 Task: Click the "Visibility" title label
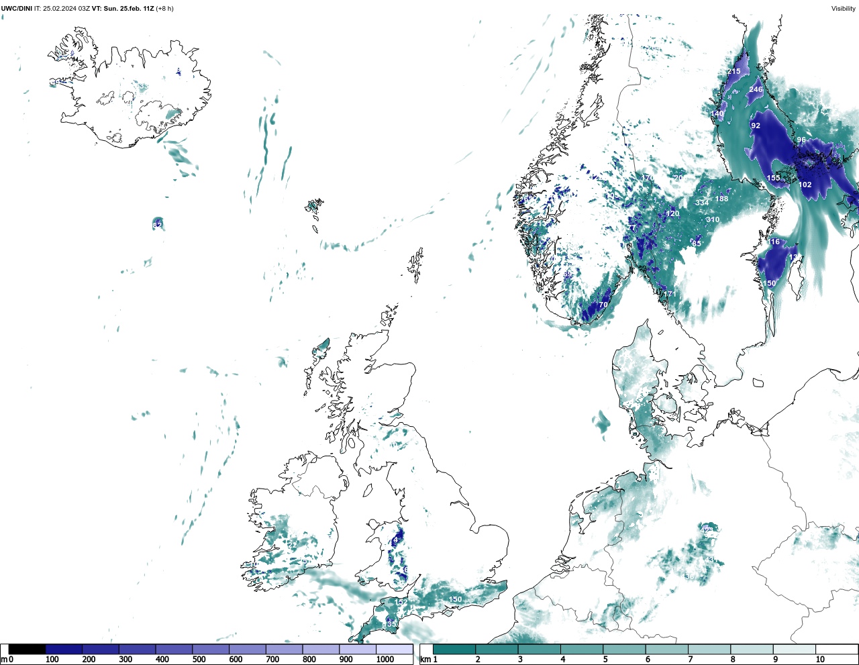coord(844,9)
